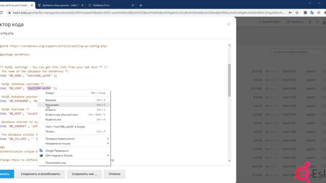This screenshot has height=183, width=326.
Task: Expand the 'Проверка правописания' submenu
Action: (75, 139)
